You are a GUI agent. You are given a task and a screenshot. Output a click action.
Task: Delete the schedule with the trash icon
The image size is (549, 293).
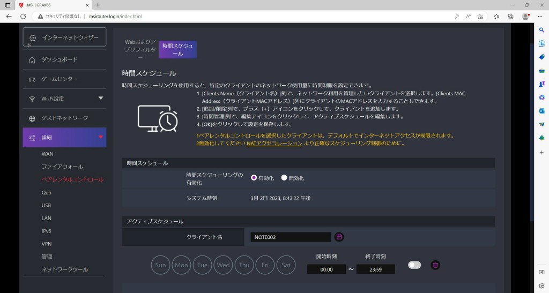(435, 265)
